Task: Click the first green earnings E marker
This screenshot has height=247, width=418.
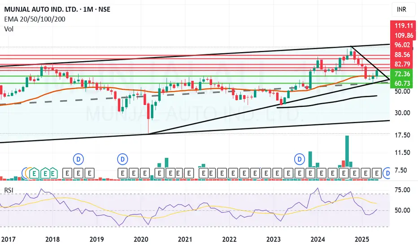Action: point(34,173)
